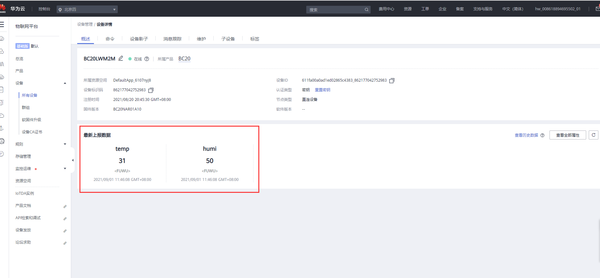Switch to the 消息跟踪 tab
Screen dimensions: 600x278
[x=172, y=39]
